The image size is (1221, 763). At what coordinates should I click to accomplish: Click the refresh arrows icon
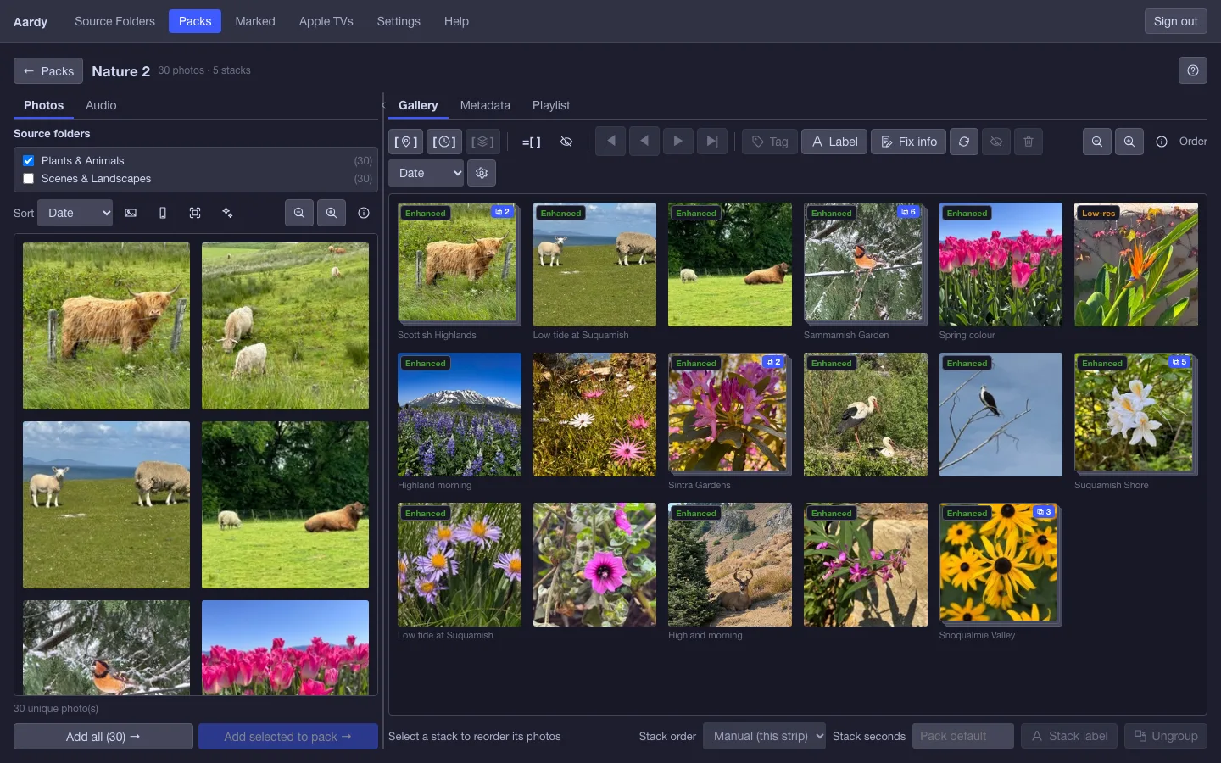pyautogui.click(x=964, y=142)
